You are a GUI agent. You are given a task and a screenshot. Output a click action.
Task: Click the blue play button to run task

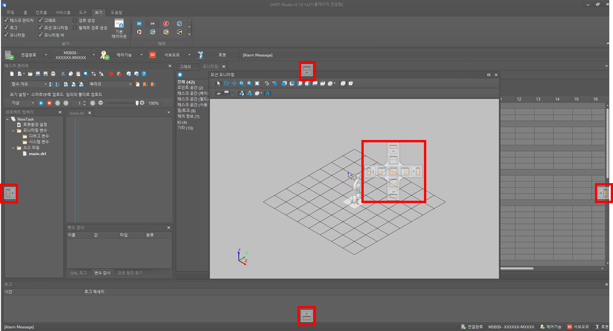(41, 103)
